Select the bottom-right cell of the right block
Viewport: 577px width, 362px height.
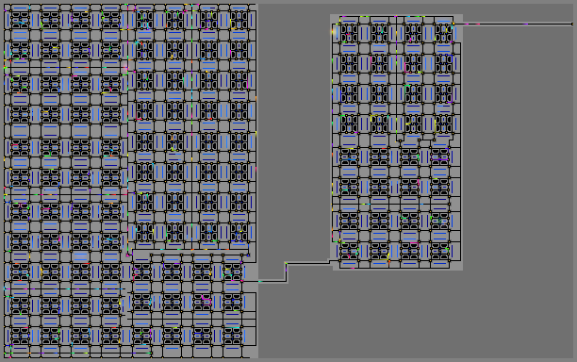439,252
